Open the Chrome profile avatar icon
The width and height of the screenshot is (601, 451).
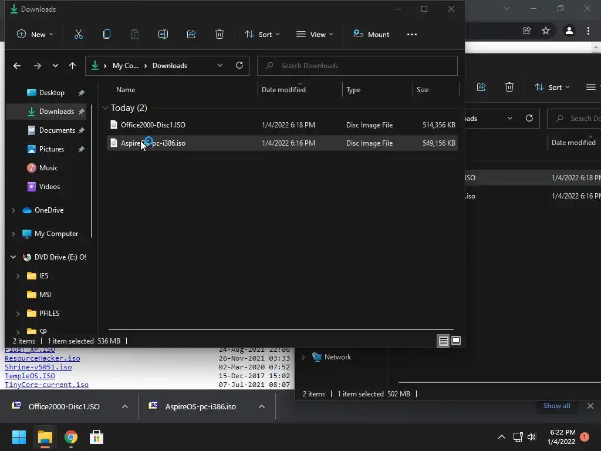(x=569, y=31)
